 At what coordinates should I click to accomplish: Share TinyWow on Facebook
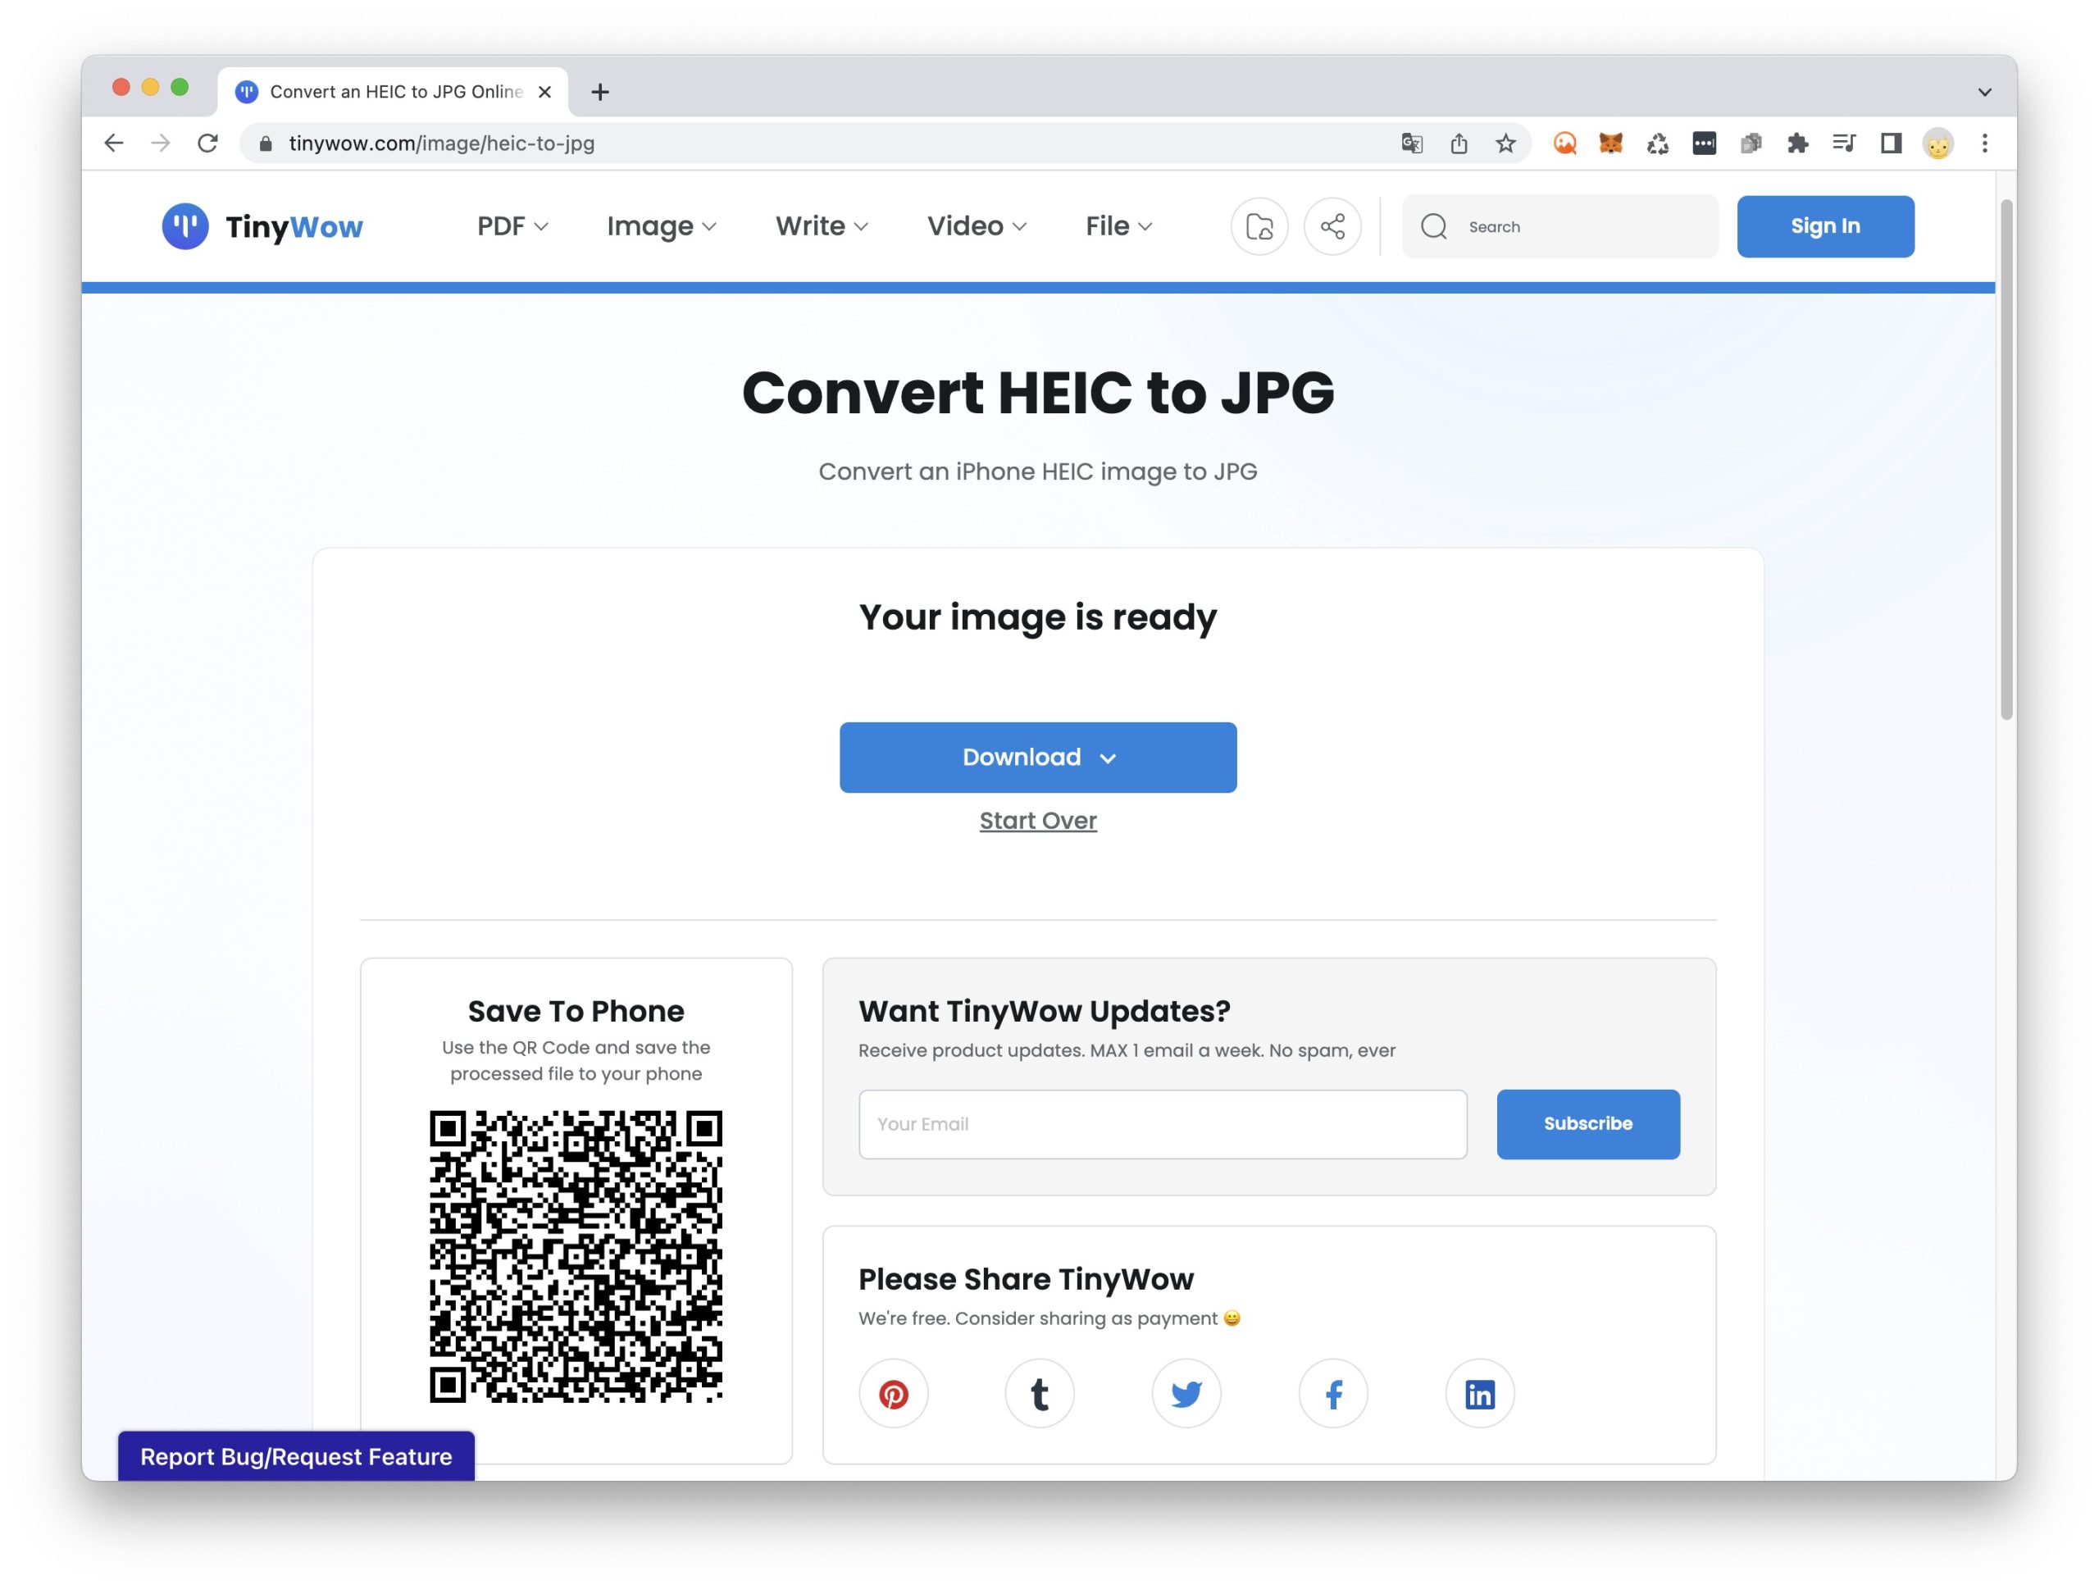tap(1332, 1394)
